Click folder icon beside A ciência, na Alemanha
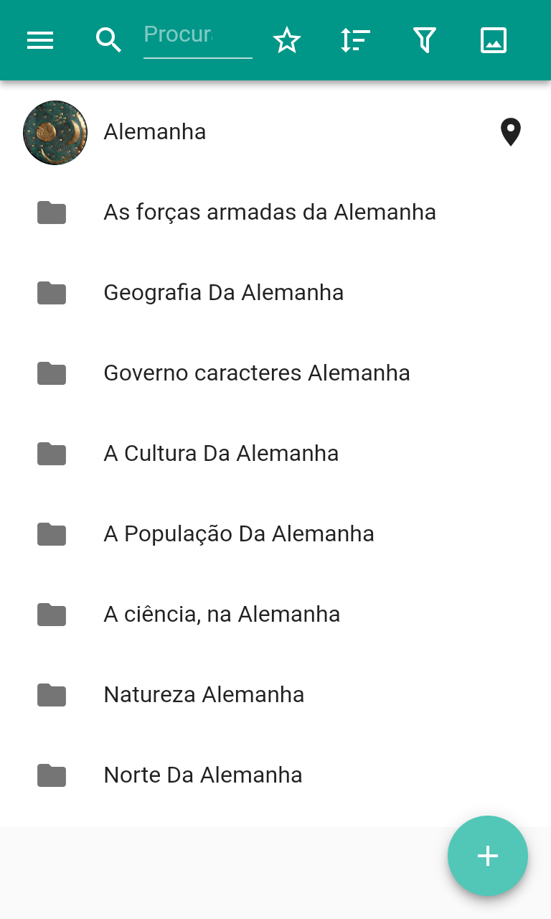 (52, 615)
